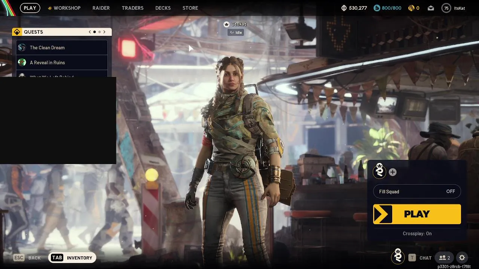Click the ESC BACK button
The width and height of the screenshot is (479, 269).
pyautogui.click(x=27, y=258)
